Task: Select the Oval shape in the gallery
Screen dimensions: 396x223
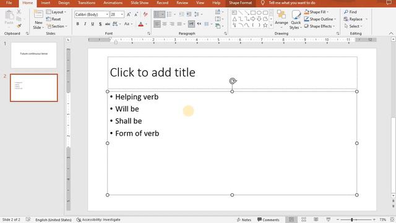Action: click(x=259, y=12)
